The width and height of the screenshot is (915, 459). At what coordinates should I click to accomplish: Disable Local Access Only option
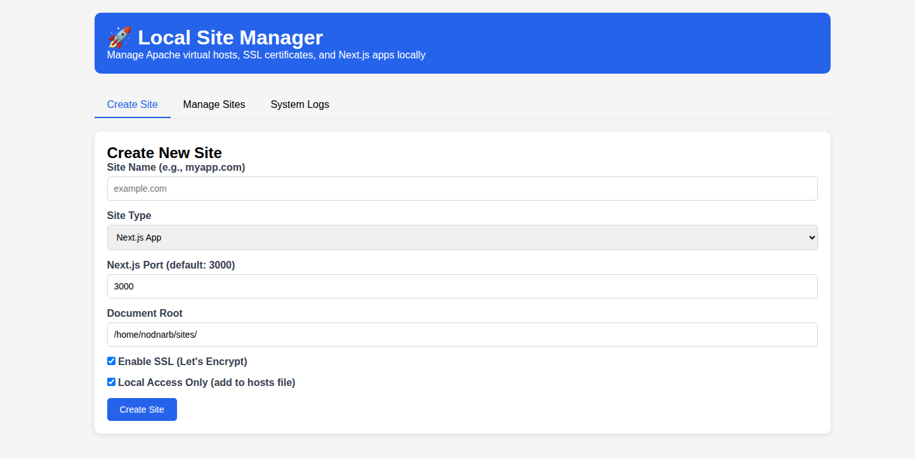(x=111, y=382)
